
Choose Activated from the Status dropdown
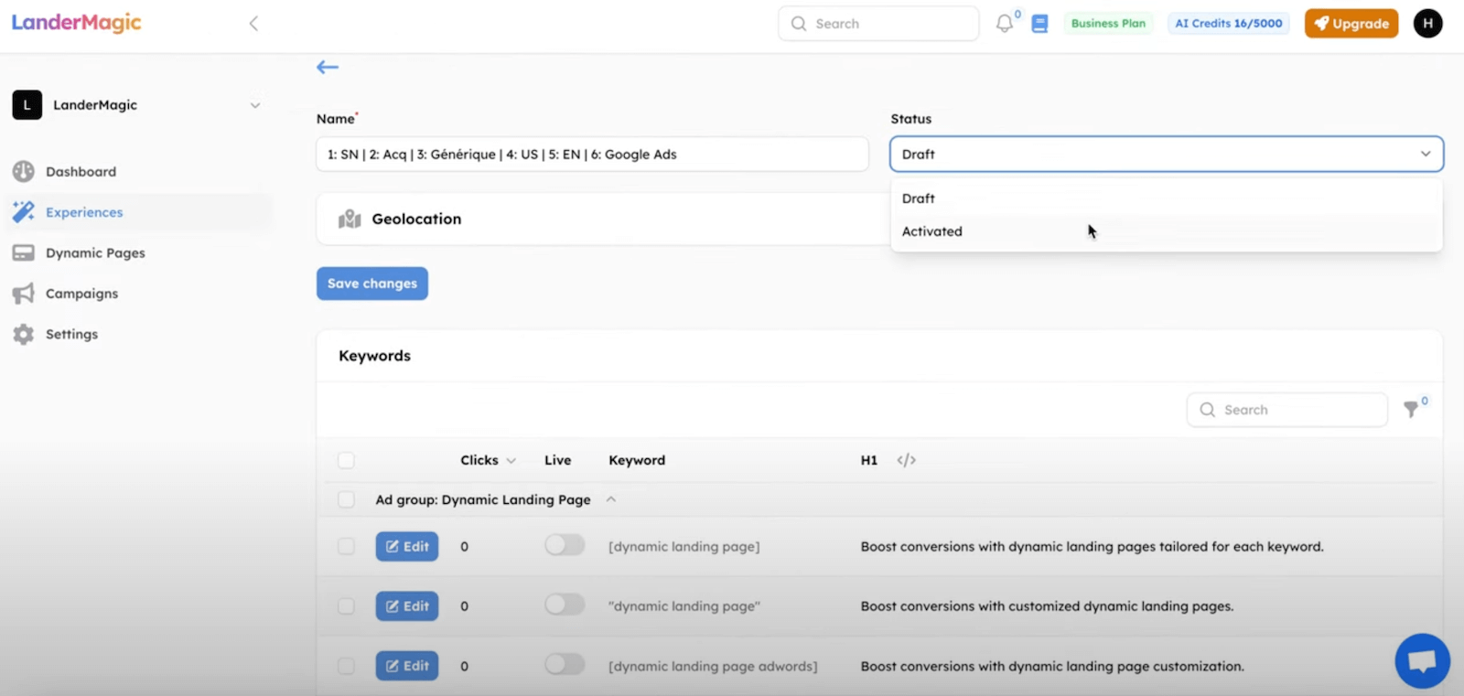pyautogui.click(x=932, y=231)
